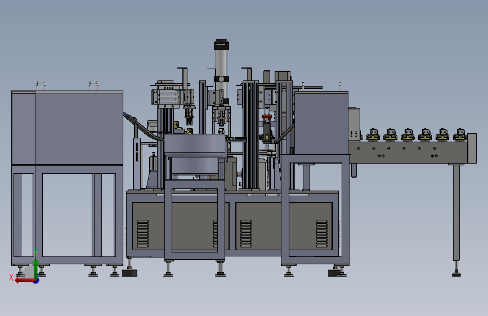Screen dimensions: 488x316
Task: Select the large left cabinet enclosure panel
Action: point(67,128)
